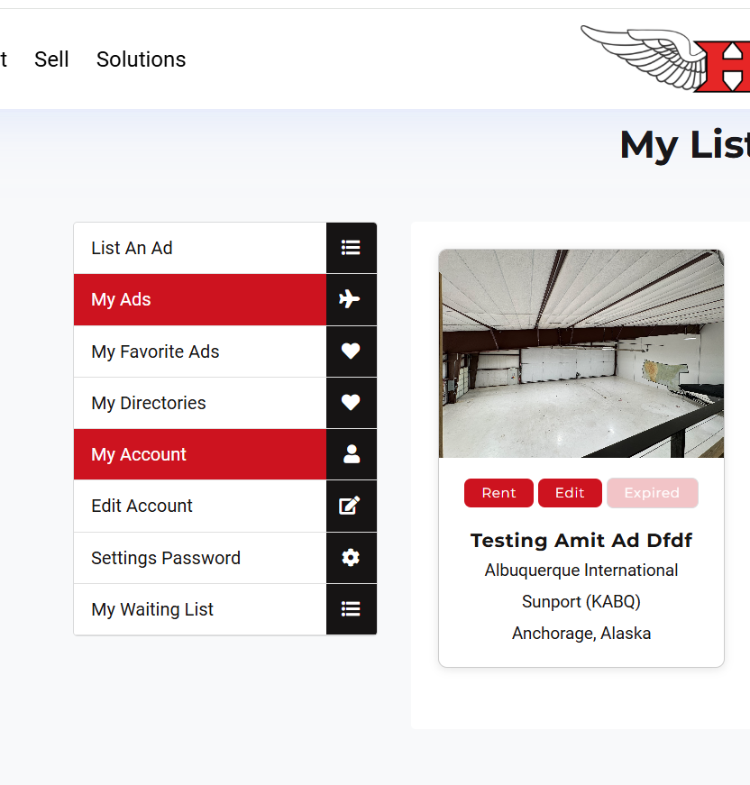
Task: Open My Waiting List
Action: click(152, 609)
